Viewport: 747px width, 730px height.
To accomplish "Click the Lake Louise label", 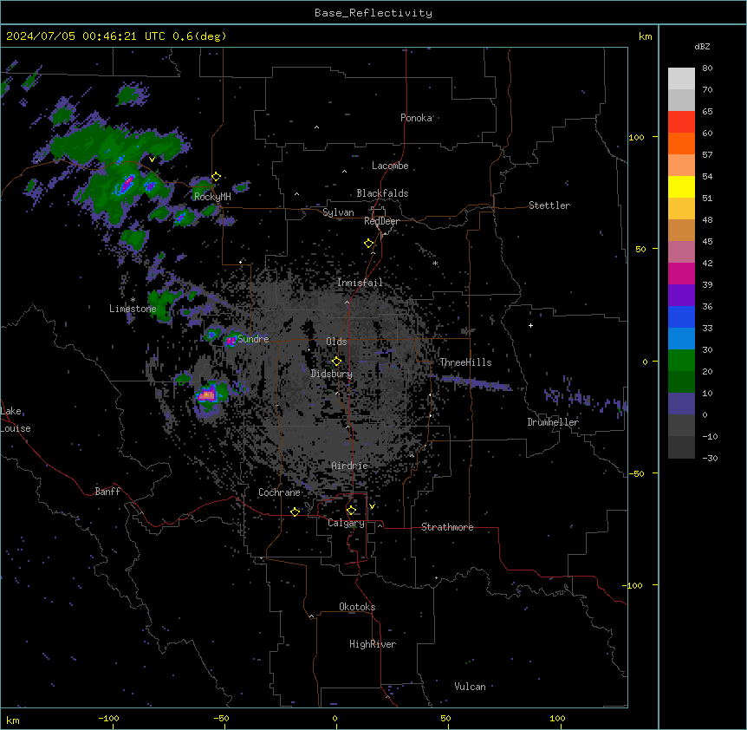I will (16, 420).
